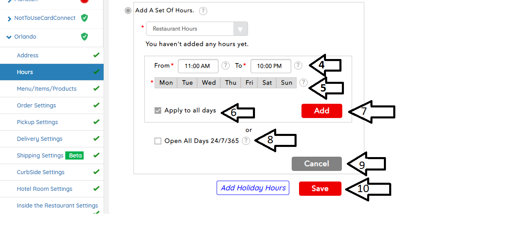Click the From time input field
Screen dimensions: 523x245
[198, 66]
